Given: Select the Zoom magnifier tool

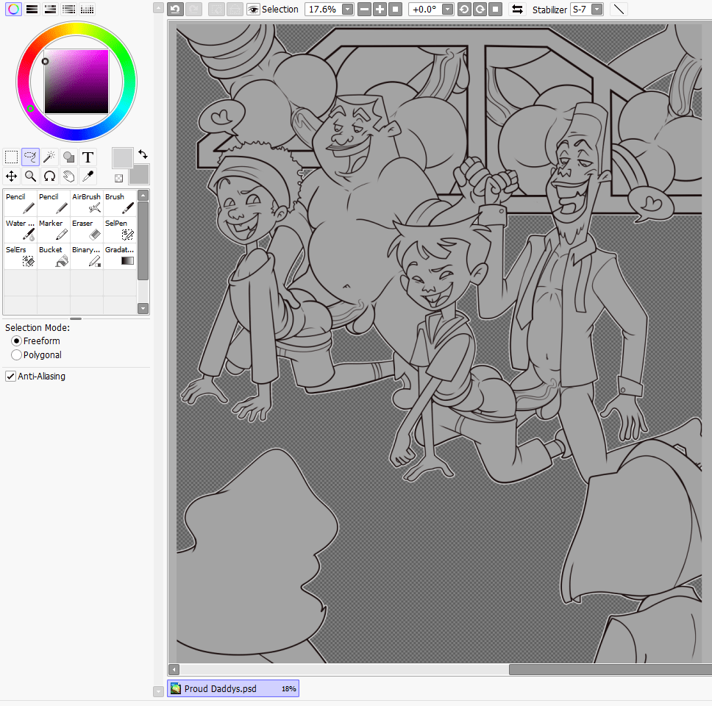Looking at the screenshot, I should click(x=30, y=176).
